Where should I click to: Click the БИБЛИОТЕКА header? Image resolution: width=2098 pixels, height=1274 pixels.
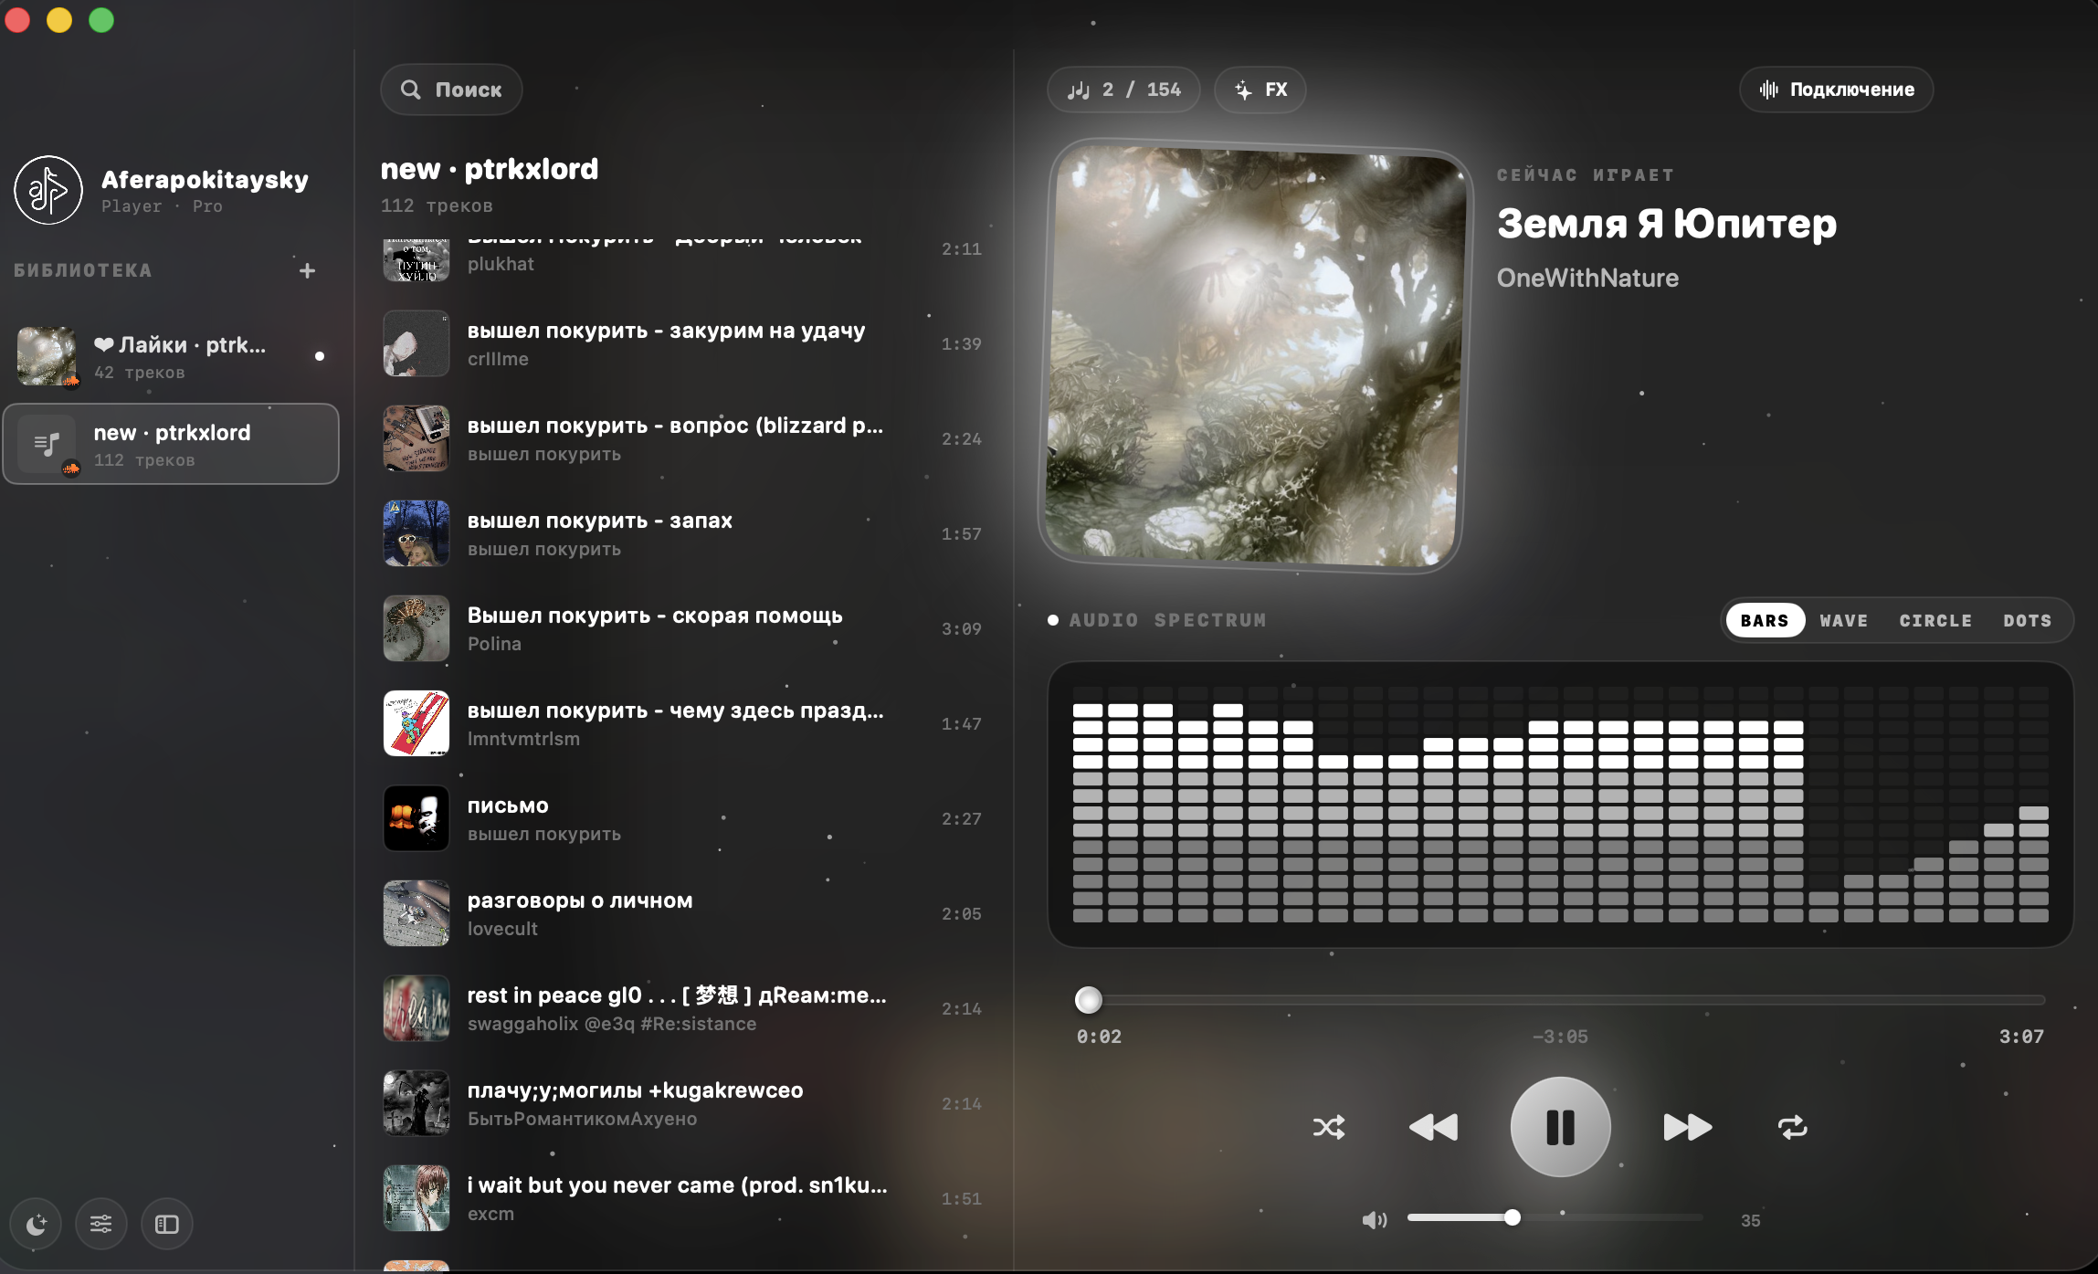(82, 270)
